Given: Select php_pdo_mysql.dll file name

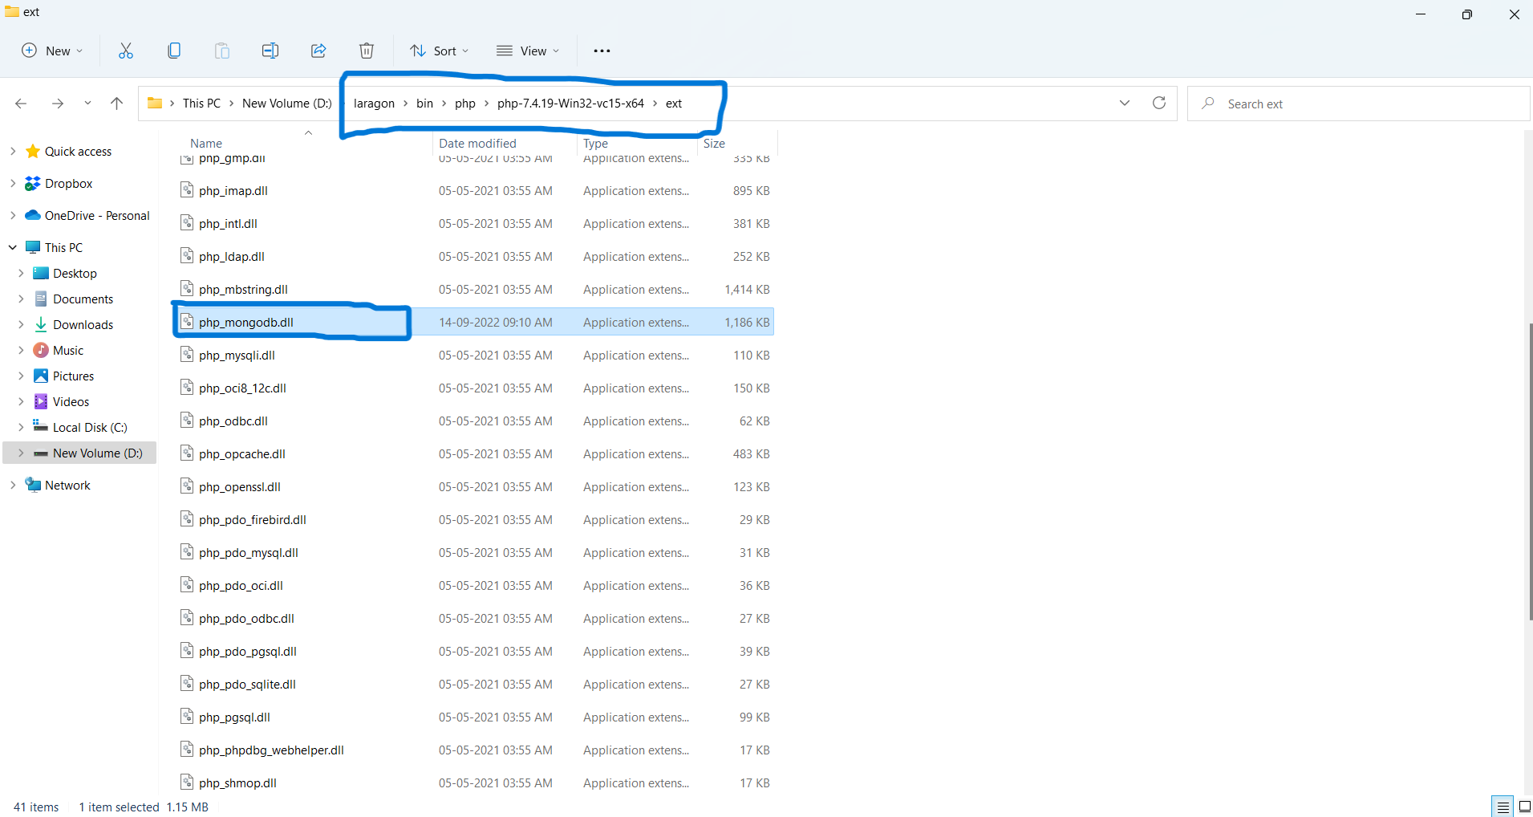Looking at the screenshot, I should [249, 552].
